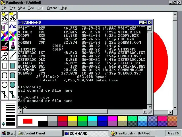Image resolution: width=182 pixels, height=137 pixels.
Task: Click the COMMAND window scroll up arrow
Action: [150, 28]
